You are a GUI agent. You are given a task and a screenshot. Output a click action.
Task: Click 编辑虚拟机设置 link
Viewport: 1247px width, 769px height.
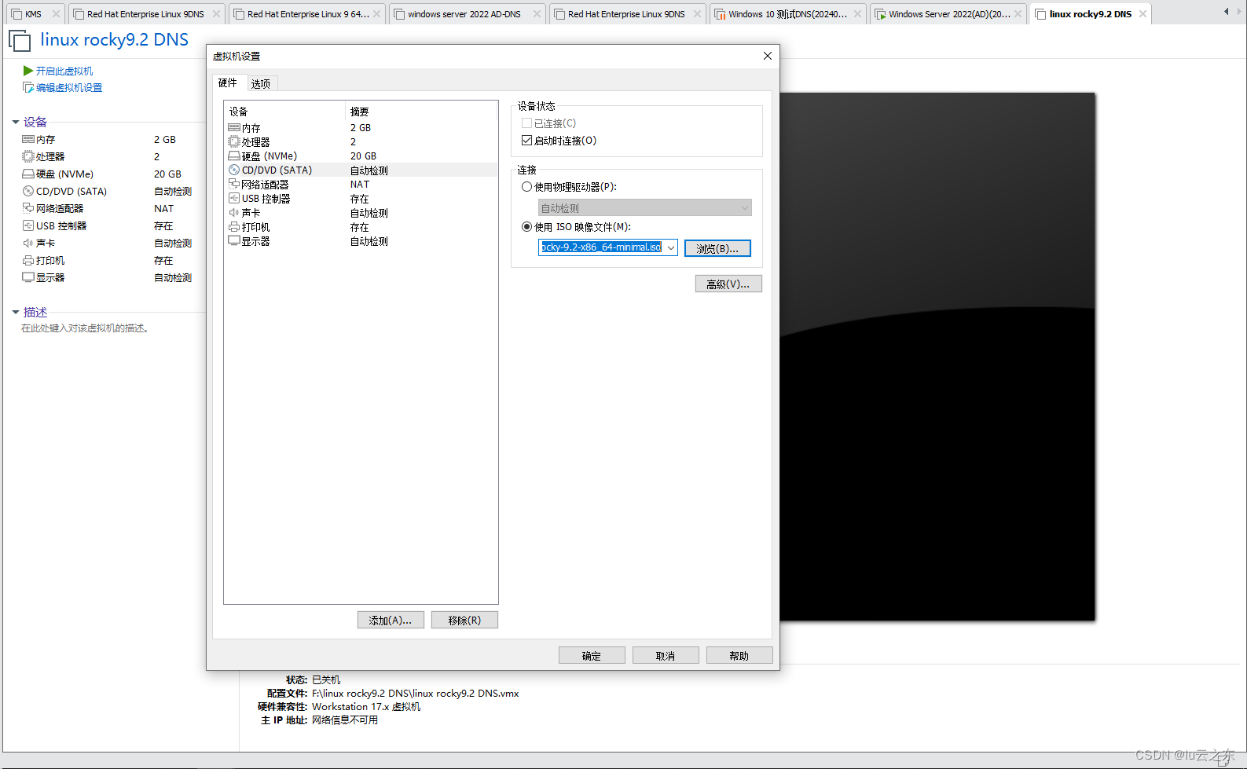click(69, 87)
